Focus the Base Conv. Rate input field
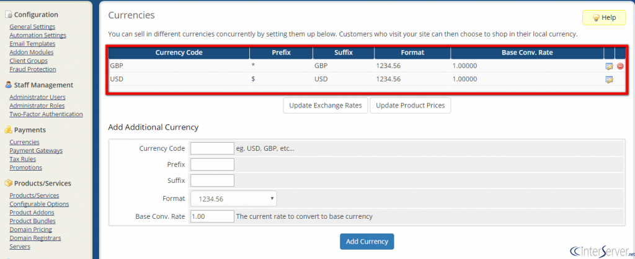This screenshot has height=259, width=635. pyautogui.click(x=212, y=216)
